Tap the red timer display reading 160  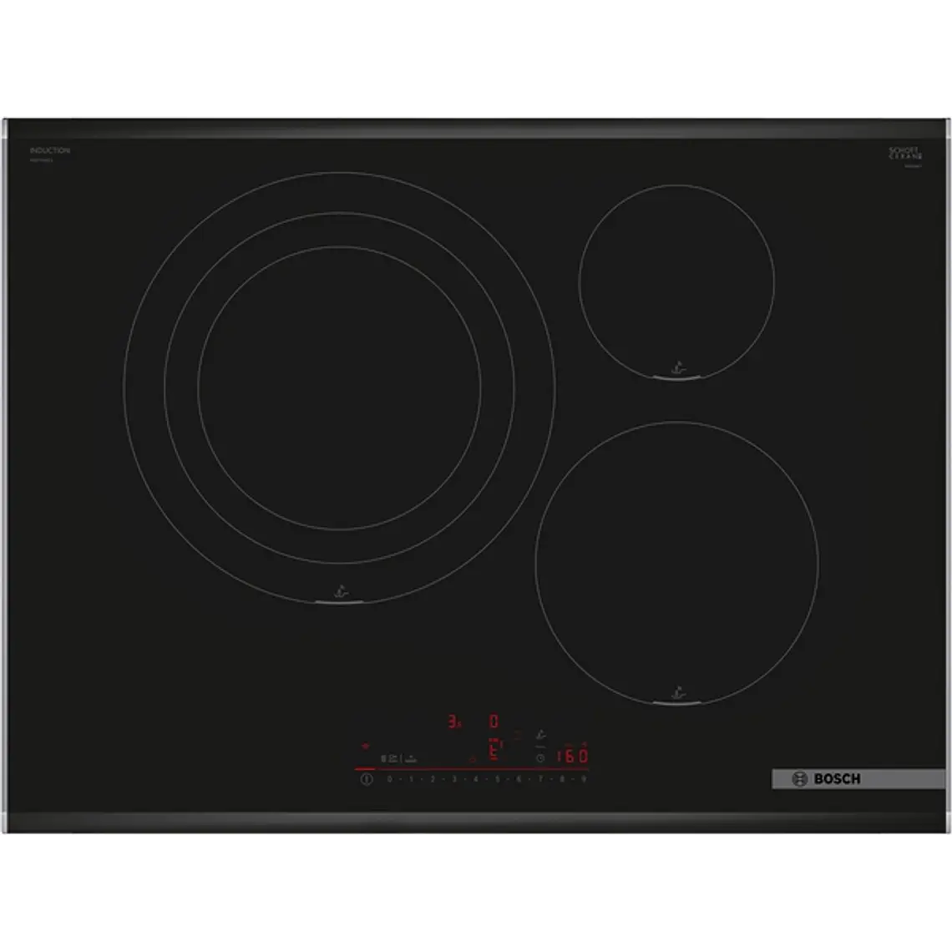(x=573, y=756)
